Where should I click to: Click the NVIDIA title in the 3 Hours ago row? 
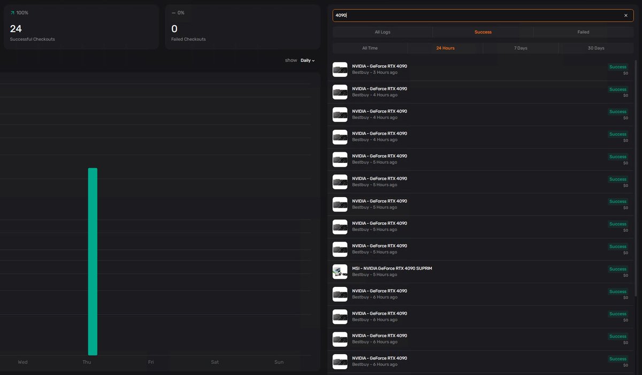[x=379, y=66]
